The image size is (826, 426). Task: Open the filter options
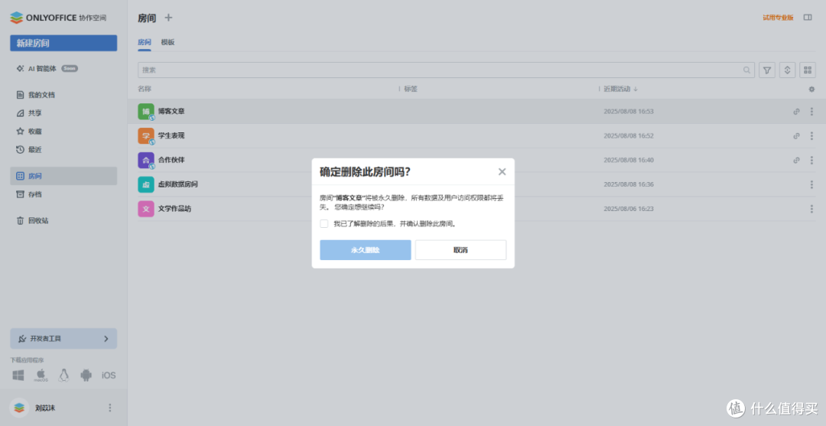click(767, 70)
